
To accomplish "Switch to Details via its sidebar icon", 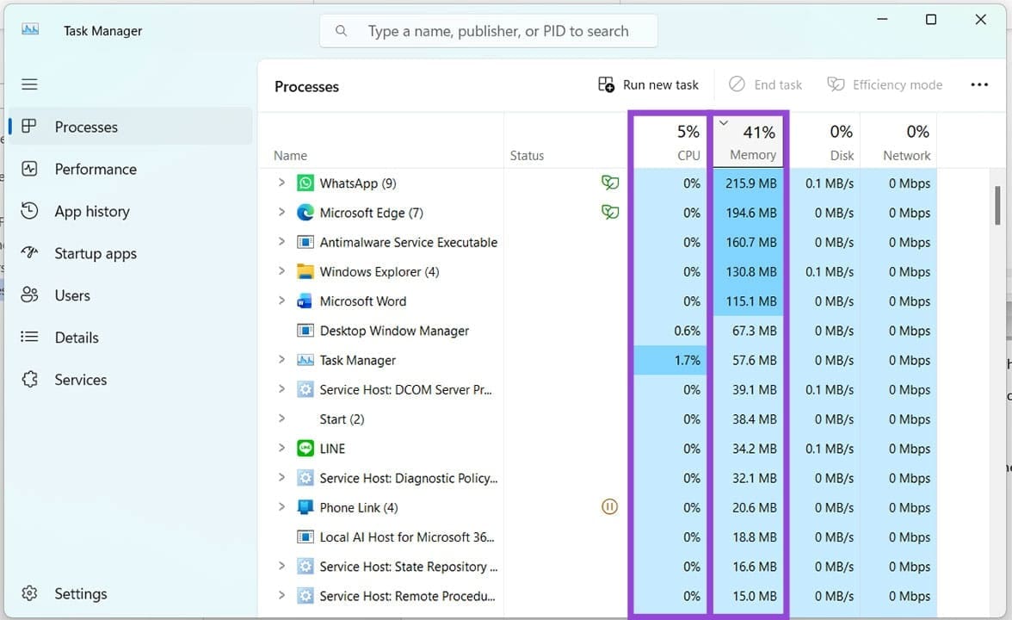I will point(29,337).
